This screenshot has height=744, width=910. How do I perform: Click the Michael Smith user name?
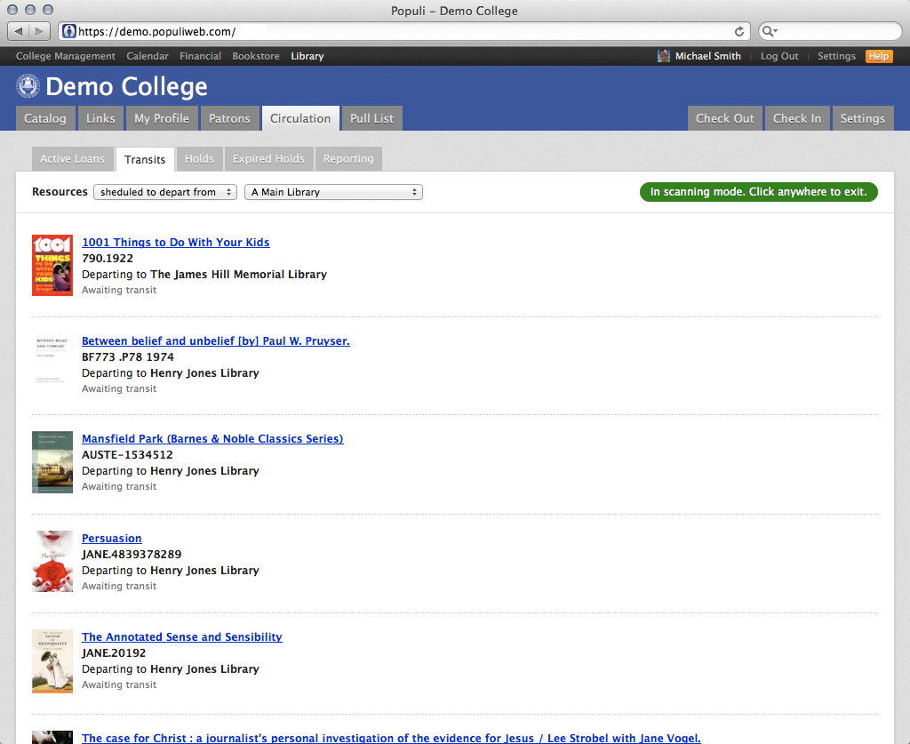(x=708, y=56)
